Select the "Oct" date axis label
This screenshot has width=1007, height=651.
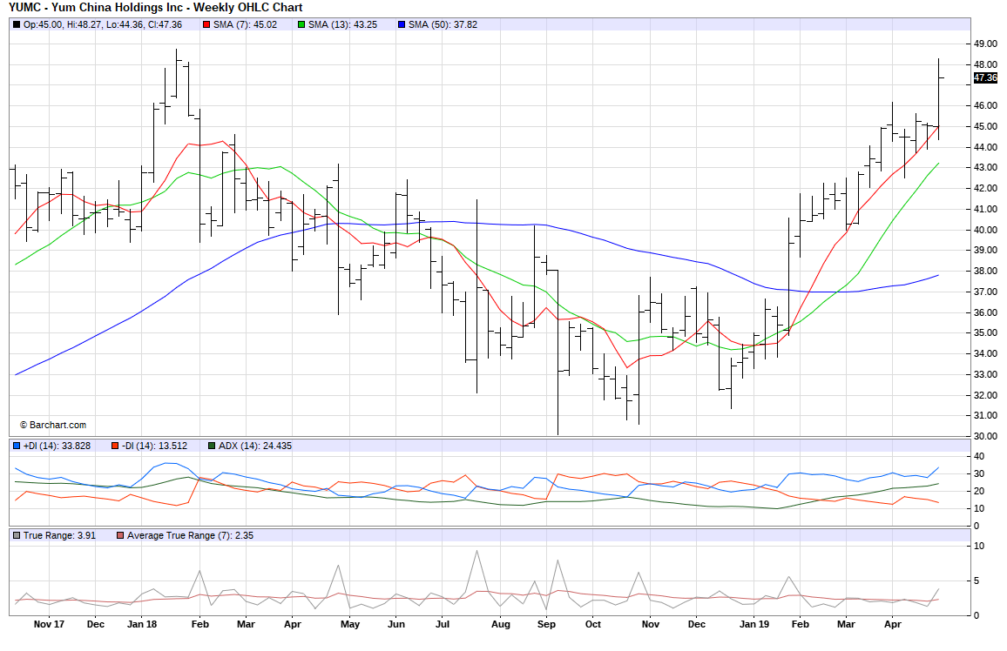click(592, 625)
